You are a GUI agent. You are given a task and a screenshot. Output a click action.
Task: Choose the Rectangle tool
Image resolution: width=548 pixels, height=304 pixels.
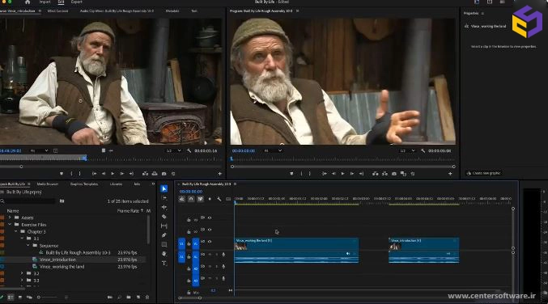(164, 244)
